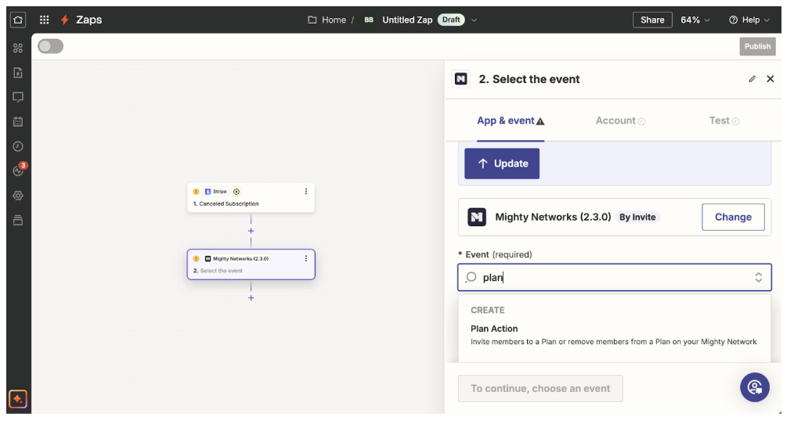Click the Share button
The height and width of the screenshot is (435, 794).
click(x=652, y=20)
